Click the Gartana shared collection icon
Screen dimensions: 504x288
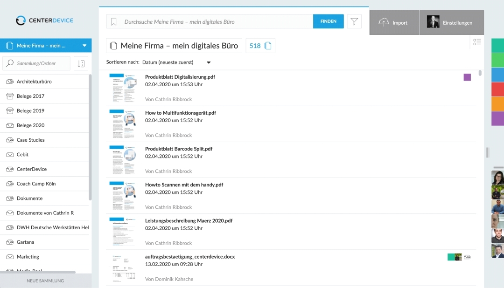tap(10, 242)
